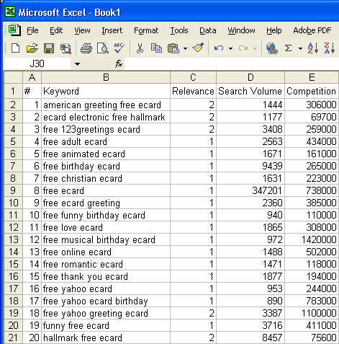The image size is (339, 344).
Task: Paste with the clipboard icon
Action: click(173, 48)
